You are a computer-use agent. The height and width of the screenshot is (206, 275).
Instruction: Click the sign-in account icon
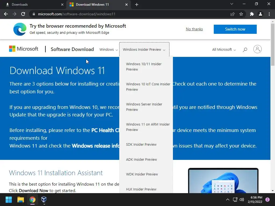click(x=258, y=49)
